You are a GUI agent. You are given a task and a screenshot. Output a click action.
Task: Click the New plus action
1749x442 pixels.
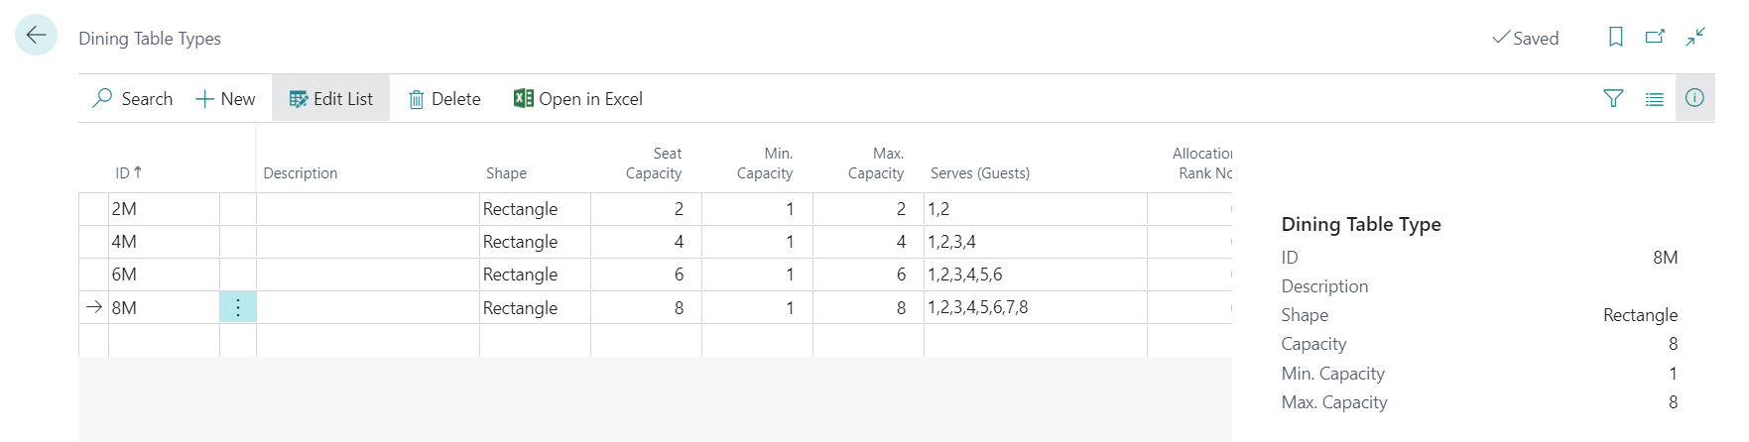pos(225,98)
